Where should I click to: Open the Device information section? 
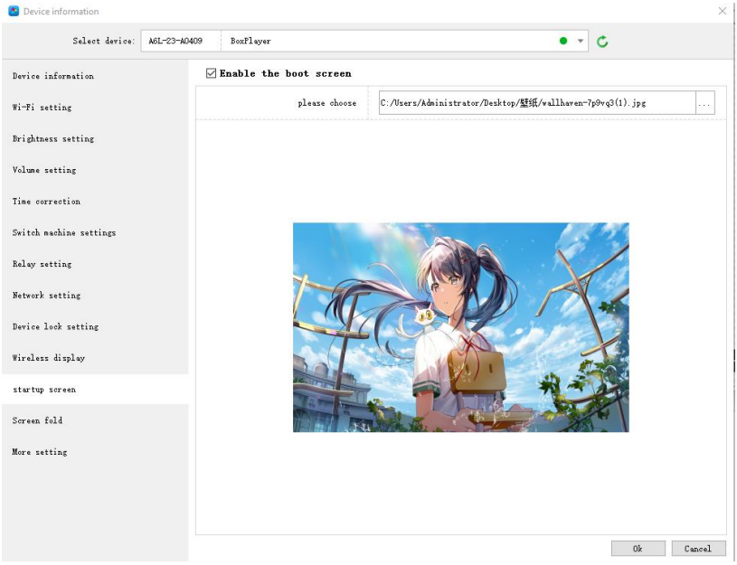coord(95,76)
